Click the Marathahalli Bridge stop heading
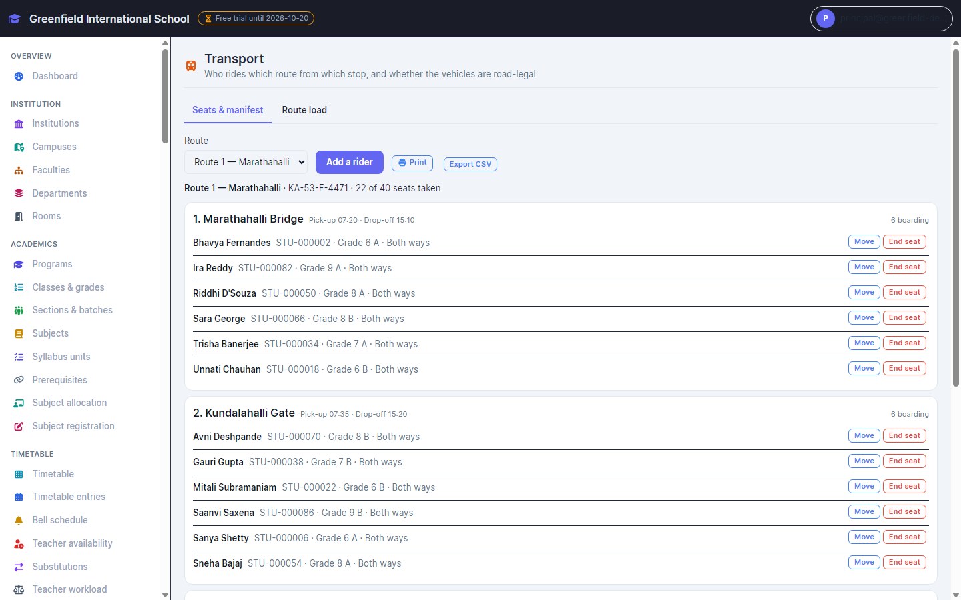961x600 pixels. pos(248,219)
